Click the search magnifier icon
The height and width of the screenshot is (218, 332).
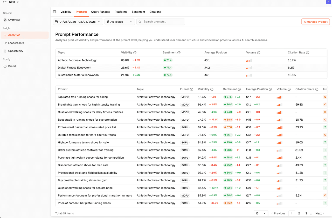tap(140, 22)
